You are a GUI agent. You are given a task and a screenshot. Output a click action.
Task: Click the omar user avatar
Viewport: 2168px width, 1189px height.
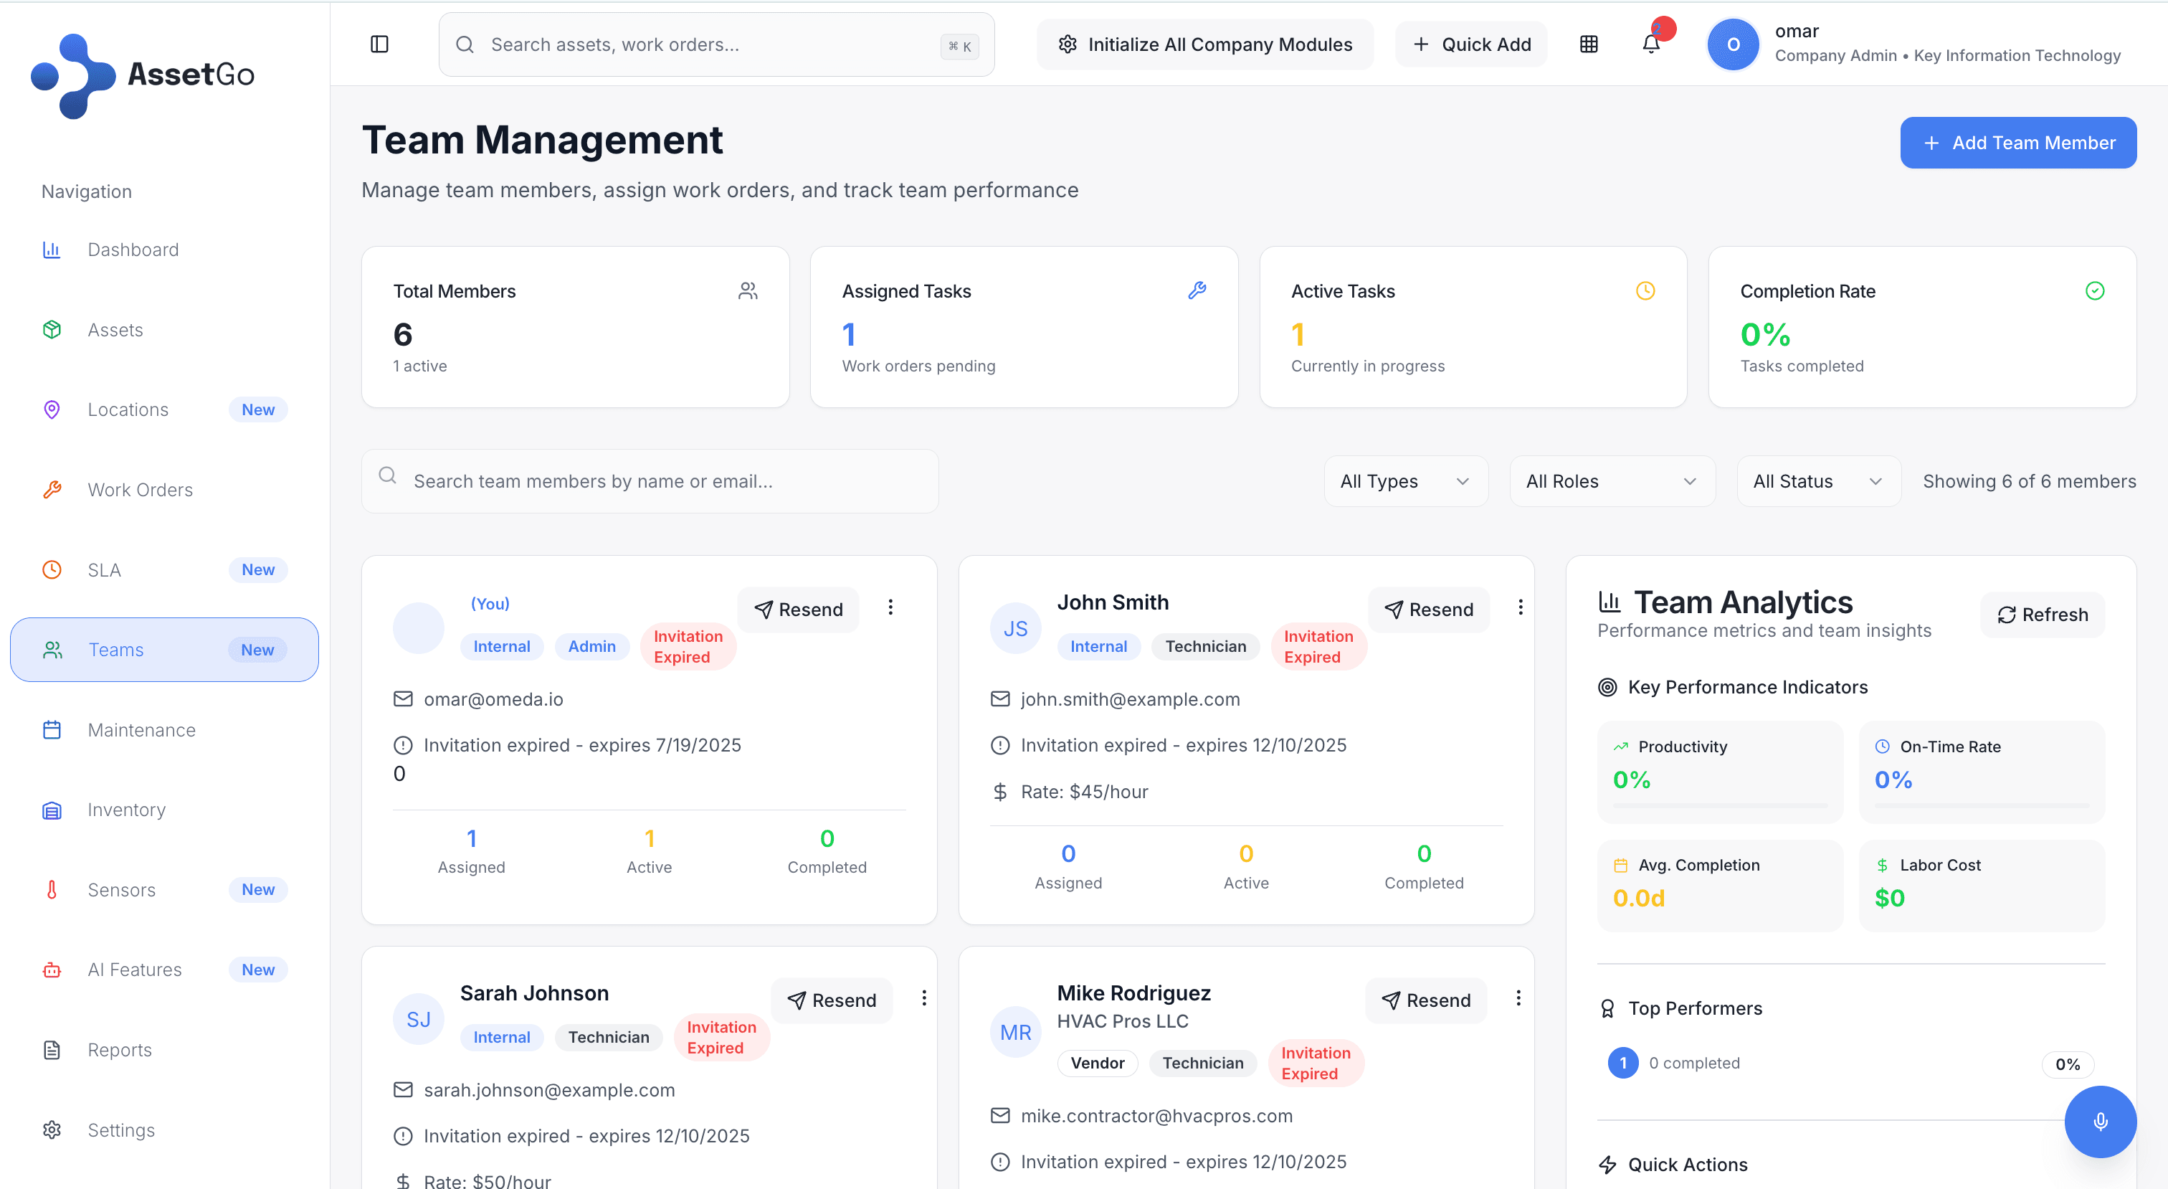tap(1733, 44)
